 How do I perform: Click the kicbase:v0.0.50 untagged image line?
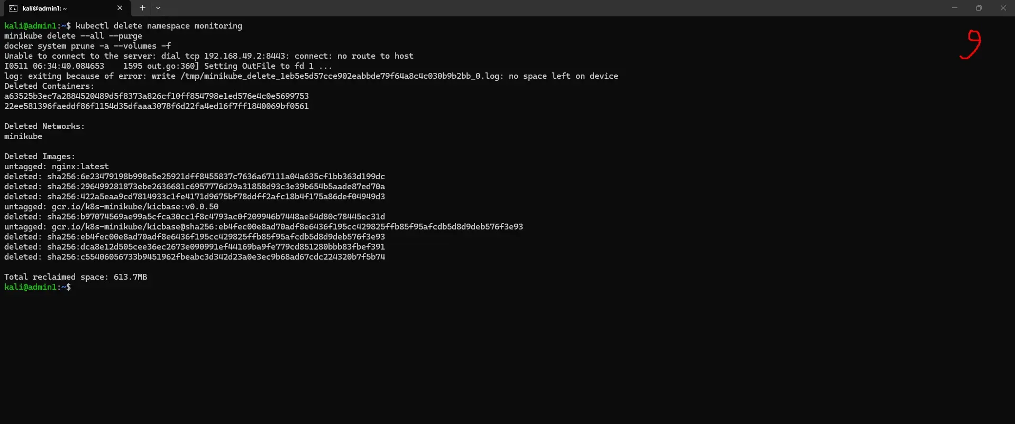coord(111,207)
